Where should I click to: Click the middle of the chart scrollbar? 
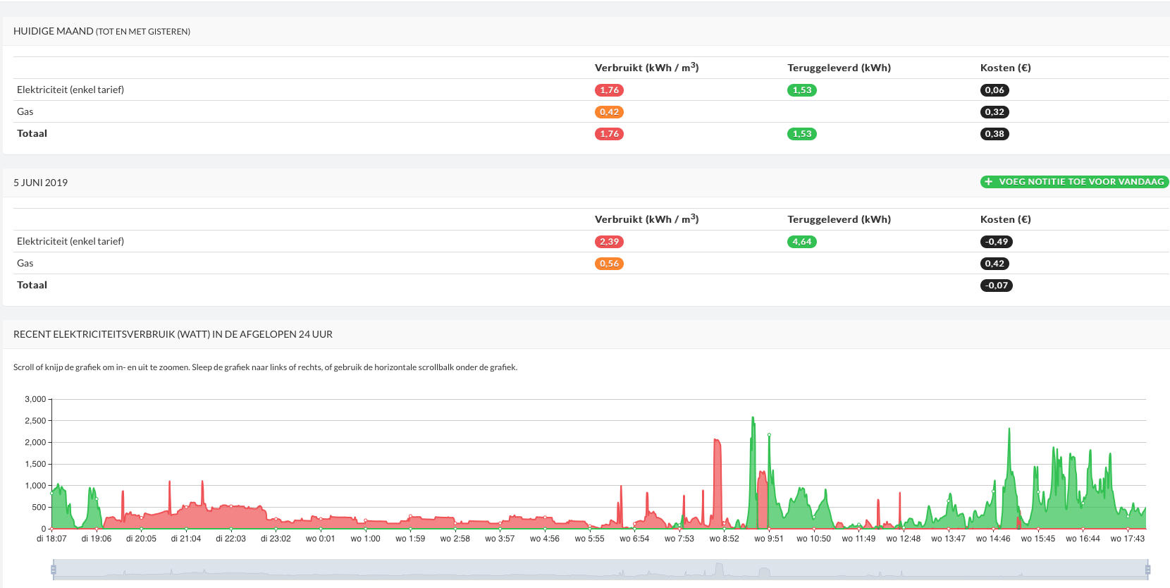coord(601,569)
